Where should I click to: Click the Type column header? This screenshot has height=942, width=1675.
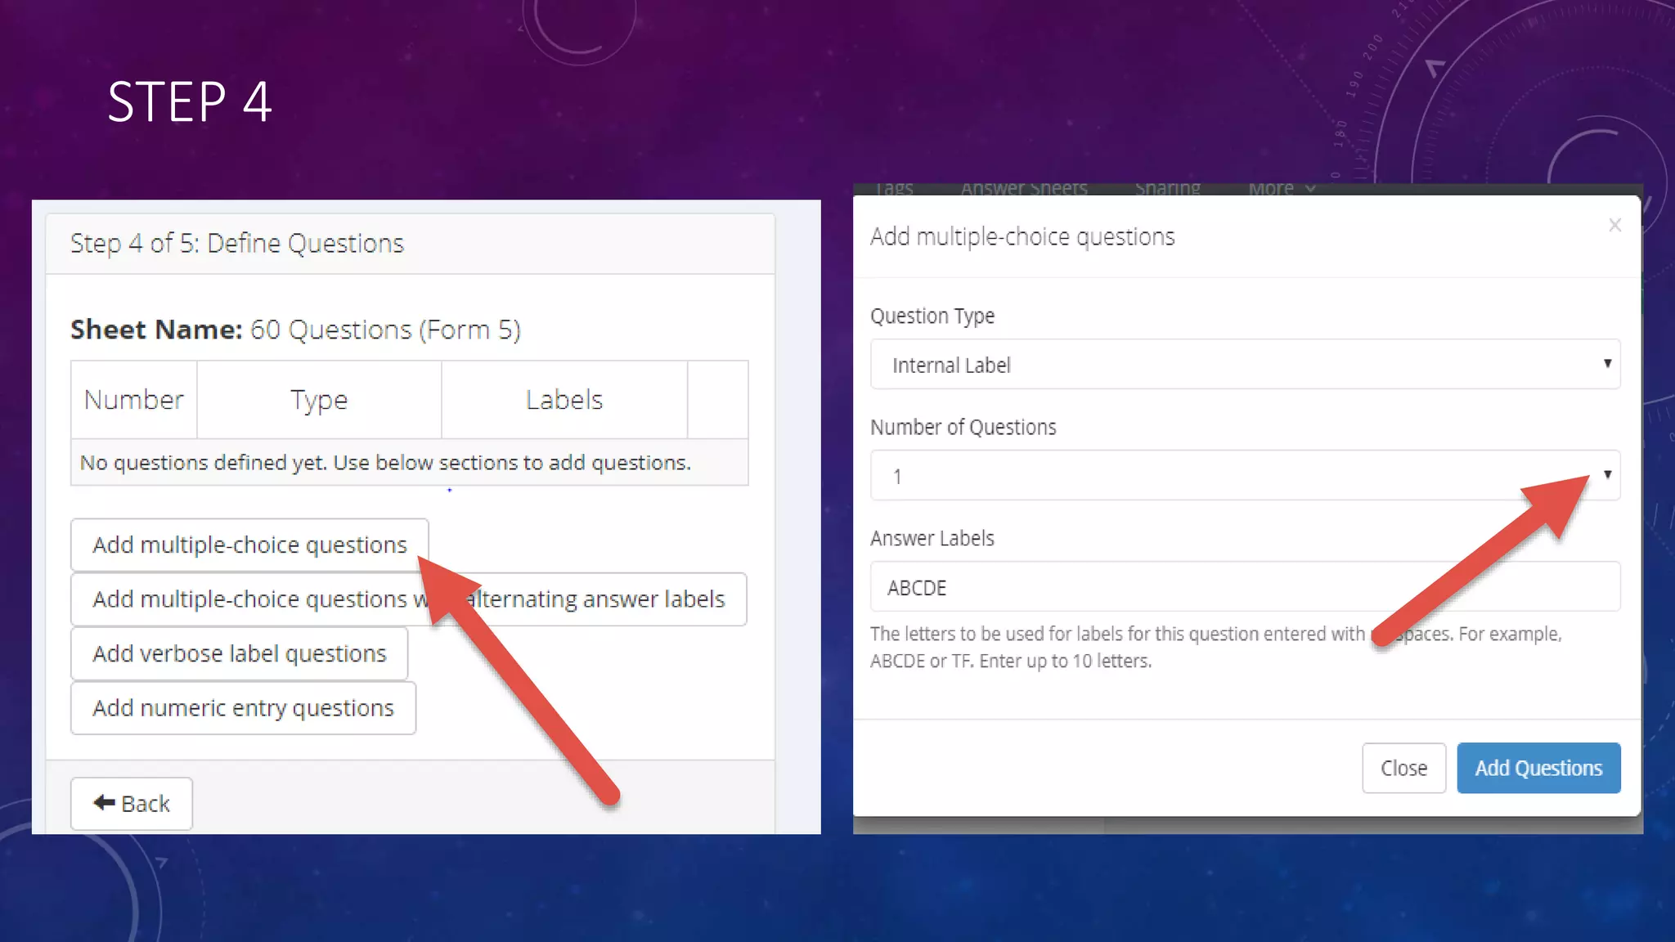click(x=319, y=400)
